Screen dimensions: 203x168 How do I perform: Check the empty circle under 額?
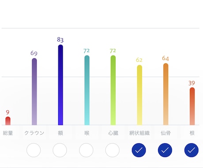60,150
